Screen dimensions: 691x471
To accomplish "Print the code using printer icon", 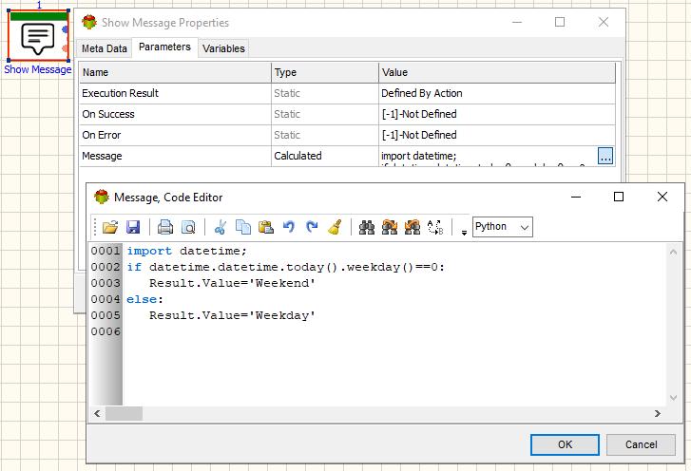I will click(165, 227).
